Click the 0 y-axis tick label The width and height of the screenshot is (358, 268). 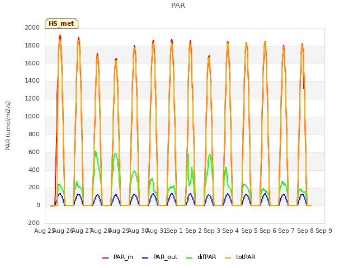pyautogui.click(x=38, y=205)
